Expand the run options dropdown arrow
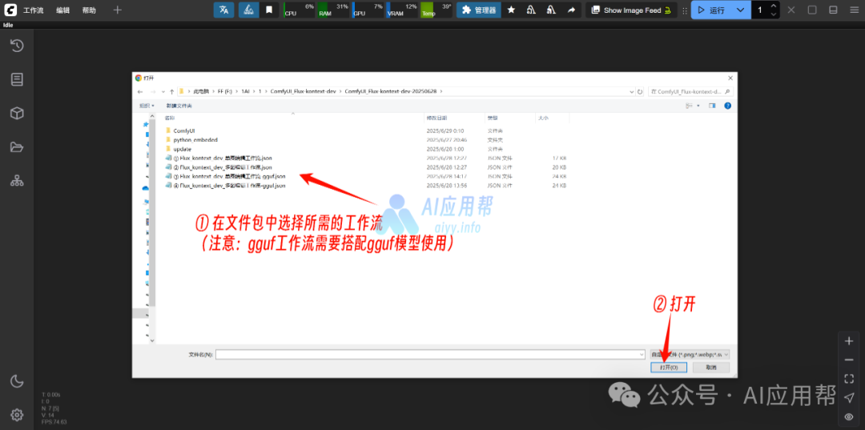Image resolution: width=865 pixels, height=430 pixels. [741, 10]
